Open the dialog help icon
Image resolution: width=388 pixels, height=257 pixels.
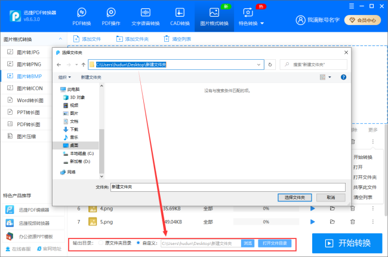click(343, 77)
